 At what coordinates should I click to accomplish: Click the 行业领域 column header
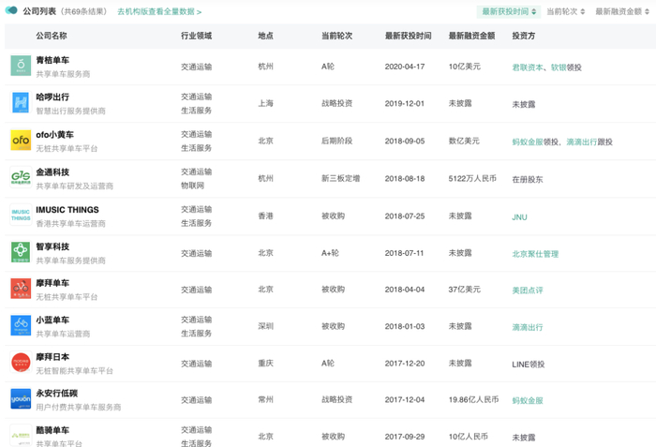[x=196, y=36]
